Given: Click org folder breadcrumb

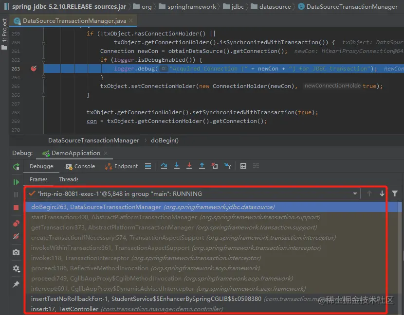Looking at the screenshot, I should (x=142, y=7).
